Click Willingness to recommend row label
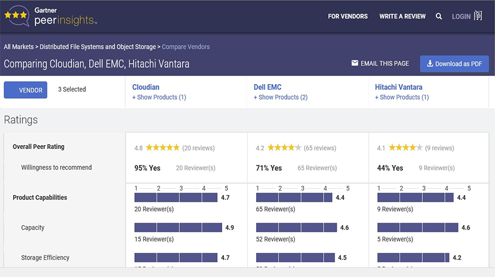The width and height of the screenshot is (495, 277). point(57,167)
